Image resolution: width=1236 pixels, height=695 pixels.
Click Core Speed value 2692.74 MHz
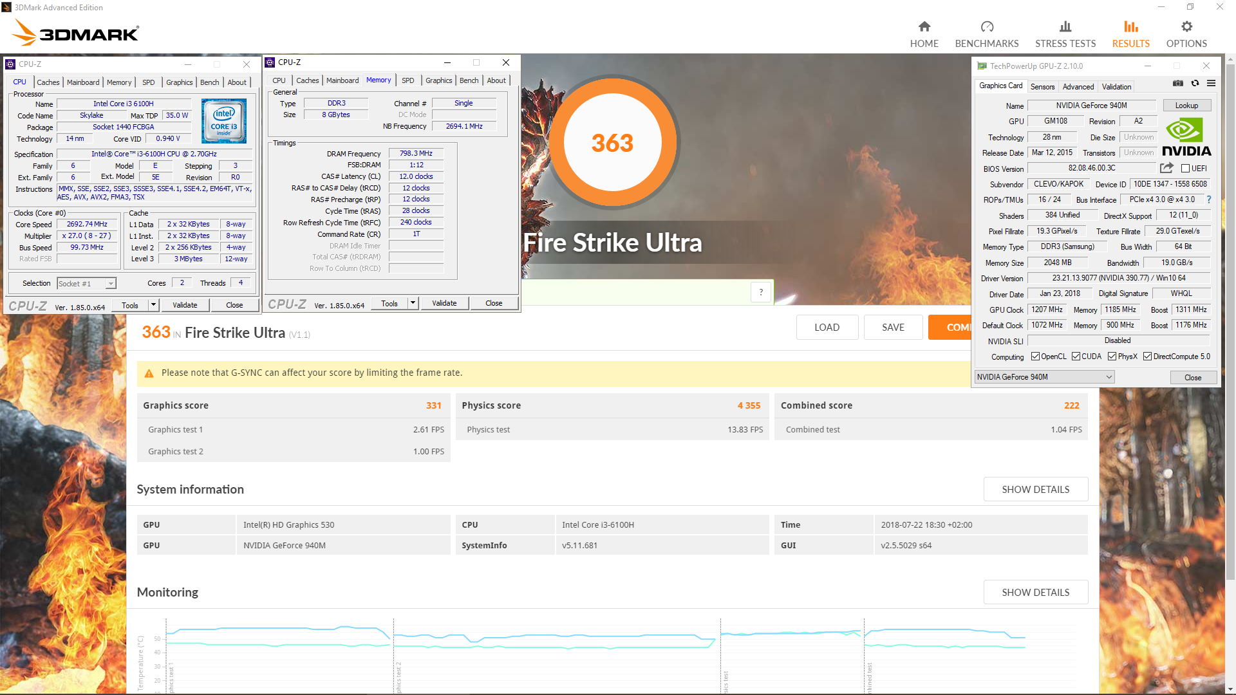point(87,225)
